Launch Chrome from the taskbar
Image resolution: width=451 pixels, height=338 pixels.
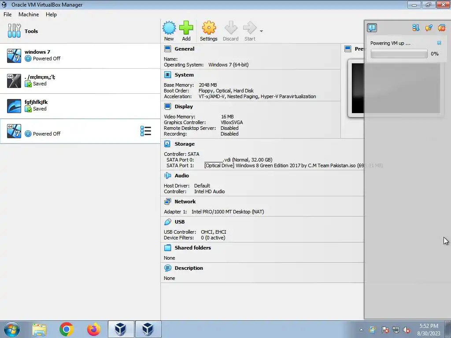[x=67, y=329]
